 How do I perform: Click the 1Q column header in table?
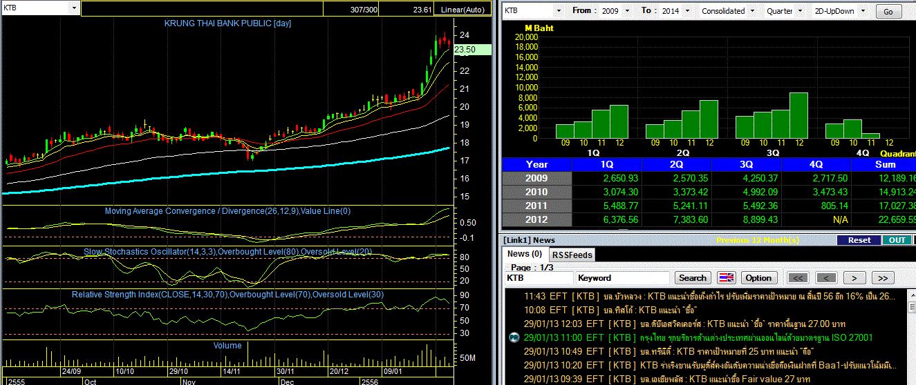coord(607,164)
